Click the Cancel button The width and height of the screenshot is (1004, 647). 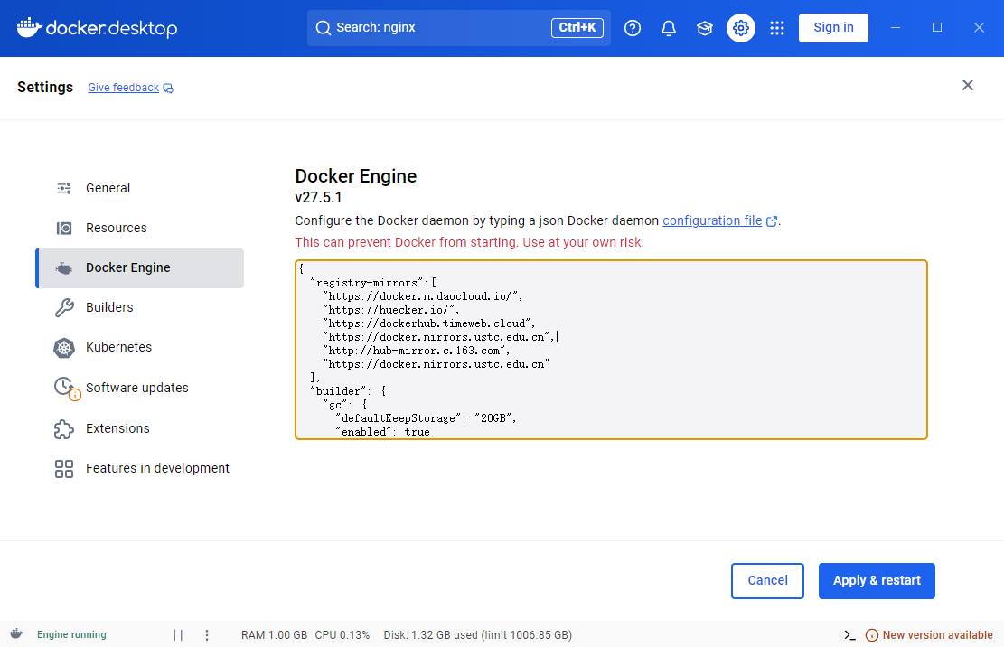point(767,580)
